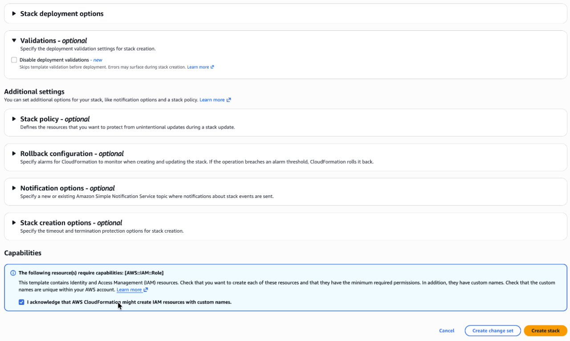The height and width of the screenshot is (341, 570).
Task: Click the info icon in Capabilities notice
Action: pyautogui.click(x=13, y=273)
